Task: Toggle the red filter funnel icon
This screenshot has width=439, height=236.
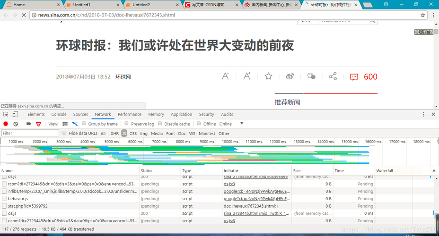Action: click(39, 124)
